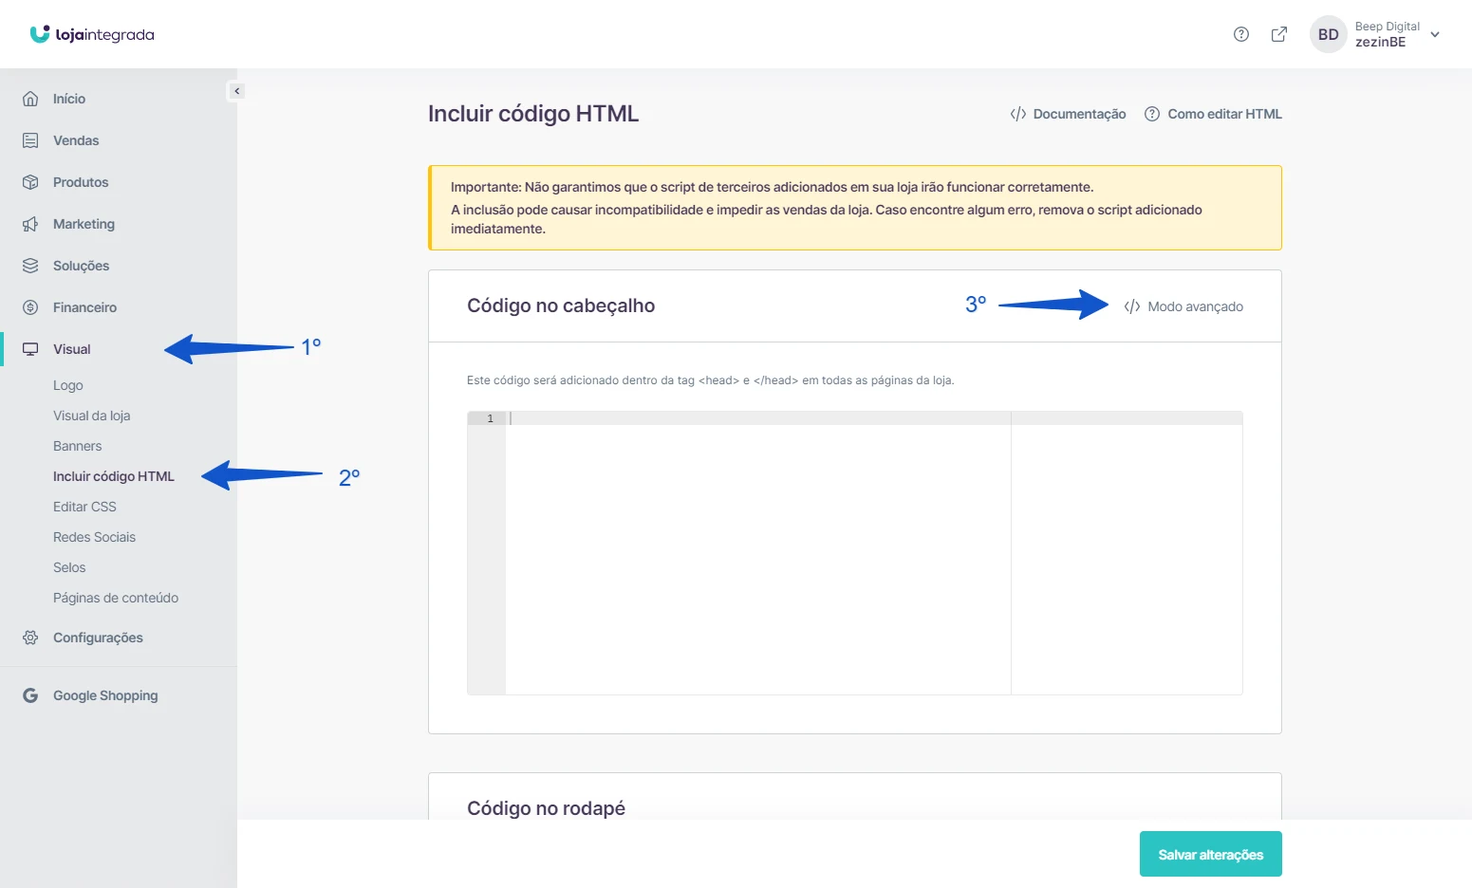Viewport: 1472px width, 888px height.
Task: Select Logo submenu item
Action: pos(68,385)
